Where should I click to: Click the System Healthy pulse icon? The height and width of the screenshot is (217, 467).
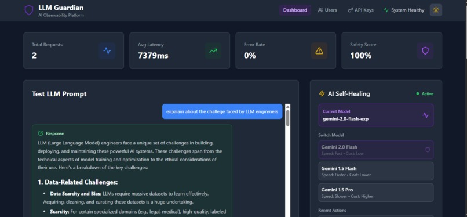click(386, 10)
